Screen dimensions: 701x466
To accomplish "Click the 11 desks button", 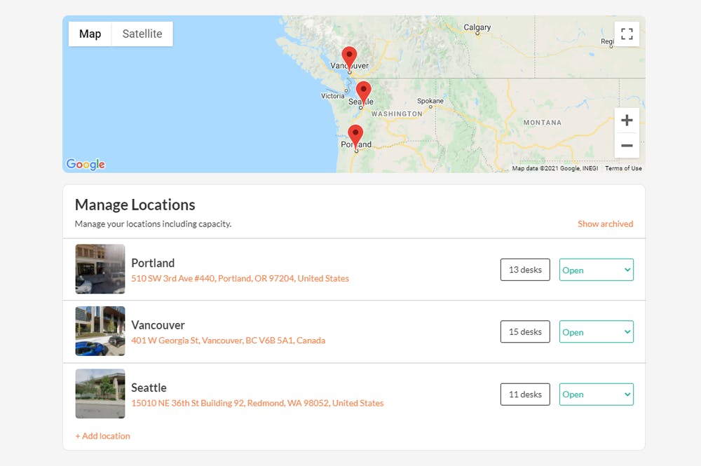I will (525, 394).
